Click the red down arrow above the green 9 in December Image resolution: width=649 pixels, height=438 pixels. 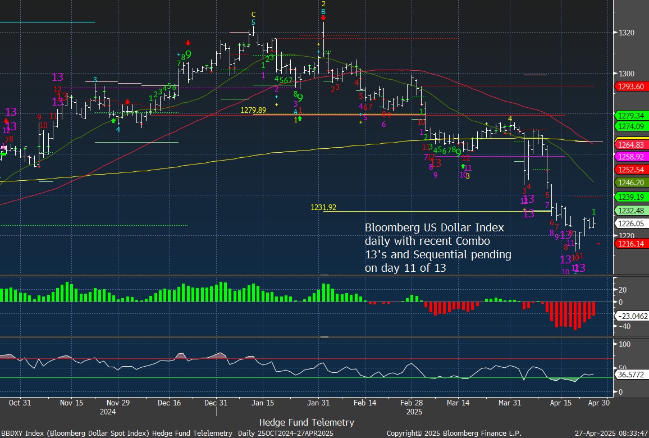[188, 43]
